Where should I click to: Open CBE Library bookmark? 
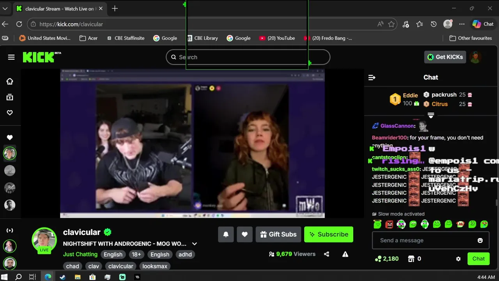pyautogui.click(x=202, y=38)
